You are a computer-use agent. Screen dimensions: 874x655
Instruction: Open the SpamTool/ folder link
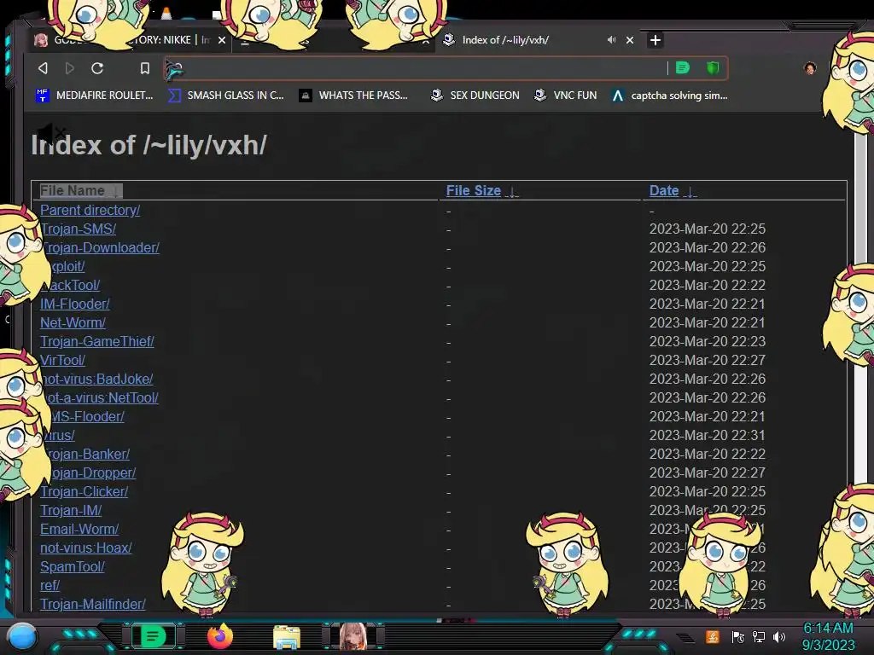pyautogui.click(x=73, y=567)
